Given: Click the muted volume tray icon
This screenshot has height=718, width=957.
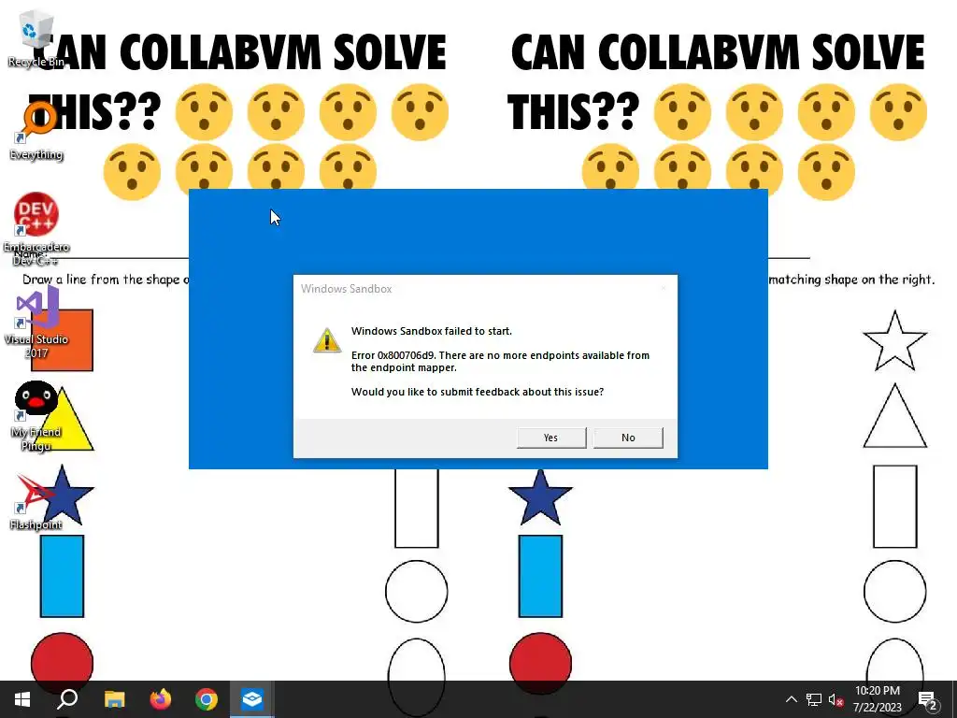Looking at the screenshot, I should tap(836, 699).
